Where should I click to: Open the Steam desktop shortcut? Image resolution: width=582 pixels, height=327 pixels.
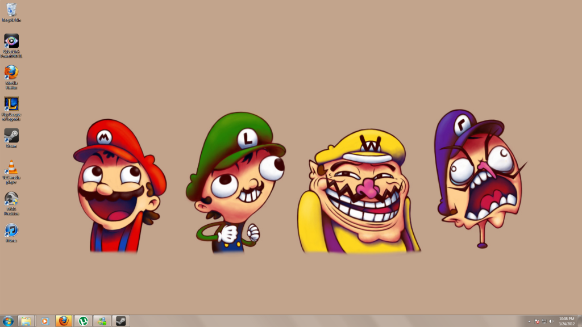click(x=11, y=139)
